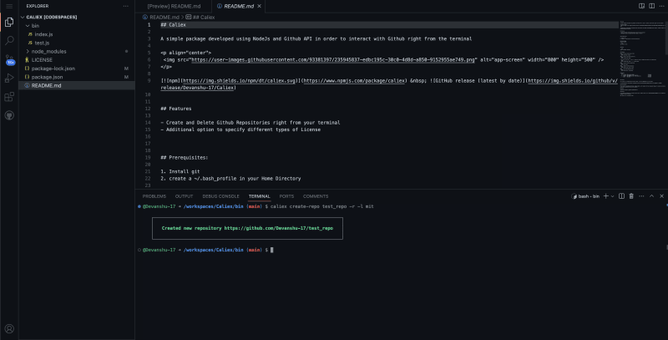Open the Explorer view in activity bar
668x340 pixels.
click(x=9, y=23)
